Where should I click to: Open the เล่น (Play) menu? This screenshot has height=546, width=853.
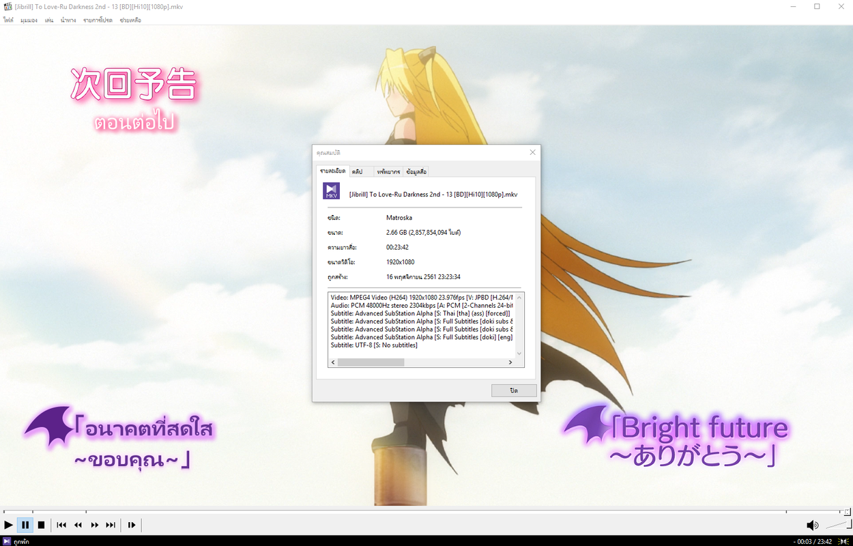[x=49, y=20]
